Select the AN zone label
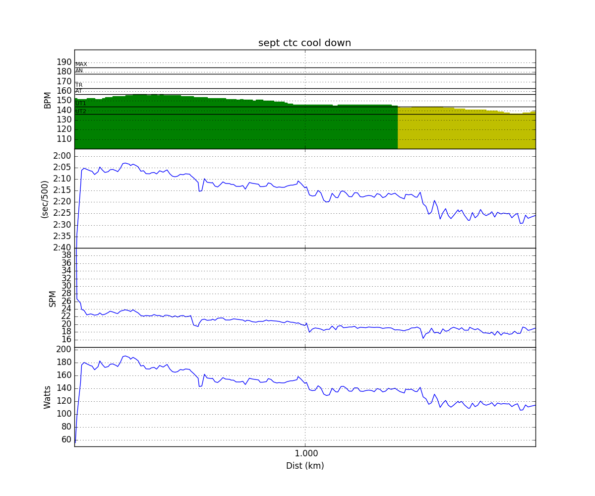 79,71
